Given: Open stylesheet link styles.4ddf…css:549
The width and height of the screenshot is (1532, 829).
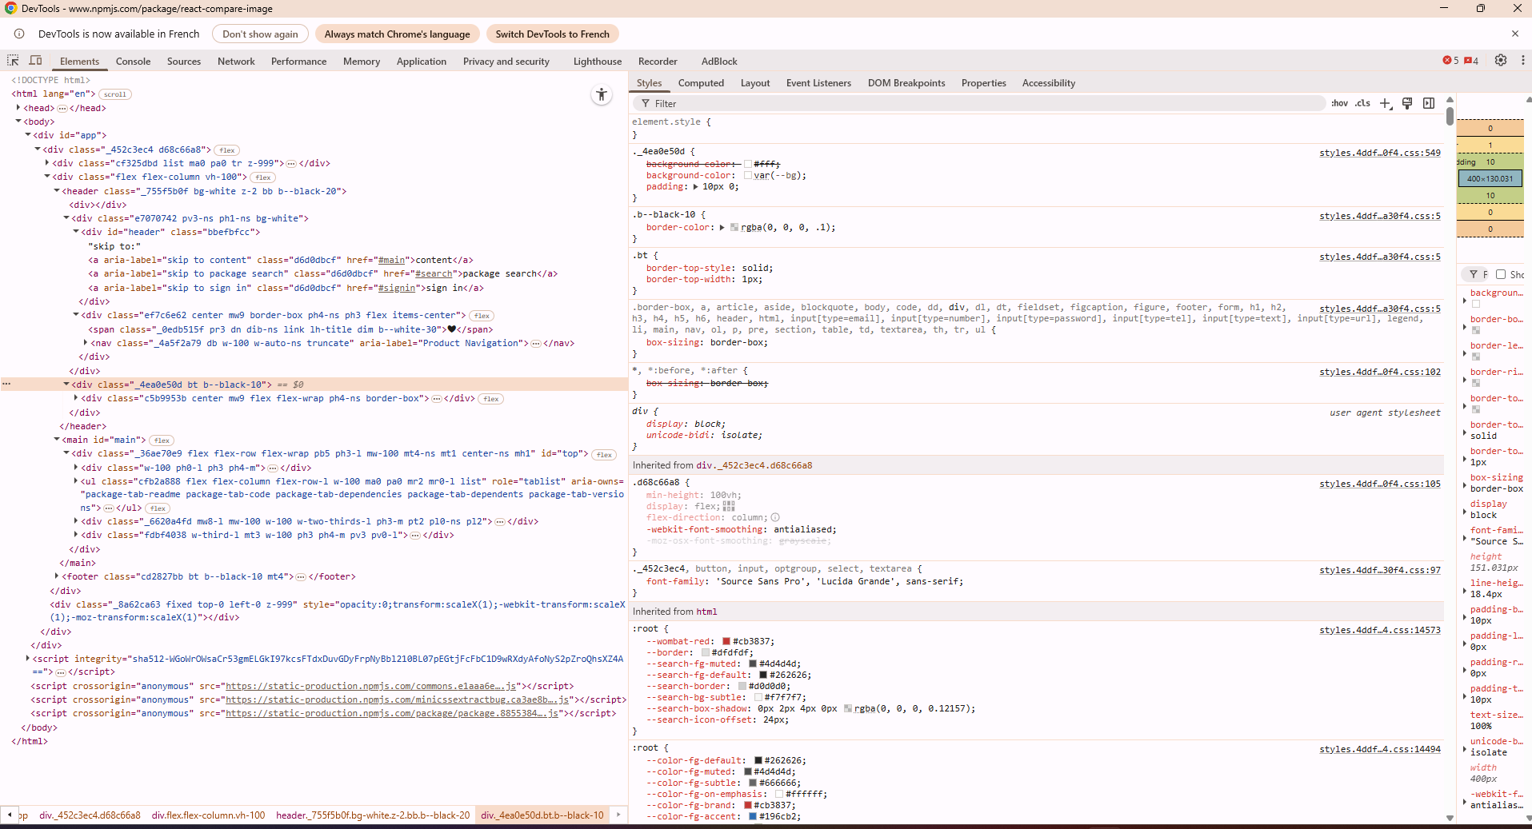Looking at the screenshot, I should [x=1379, y=153].
